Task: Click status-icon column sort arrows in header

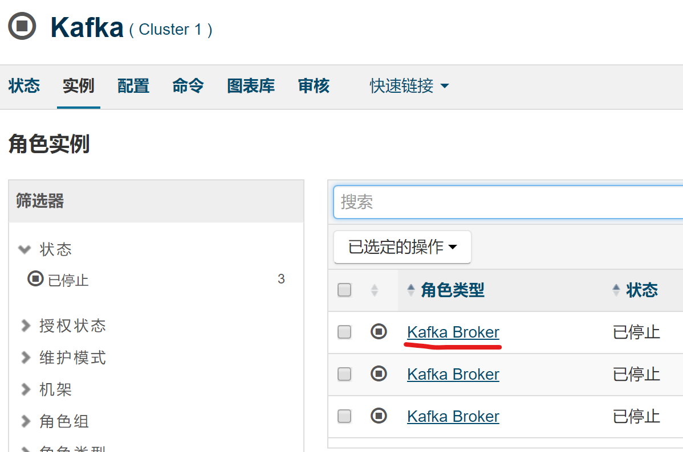Action: tap(374, 290)
